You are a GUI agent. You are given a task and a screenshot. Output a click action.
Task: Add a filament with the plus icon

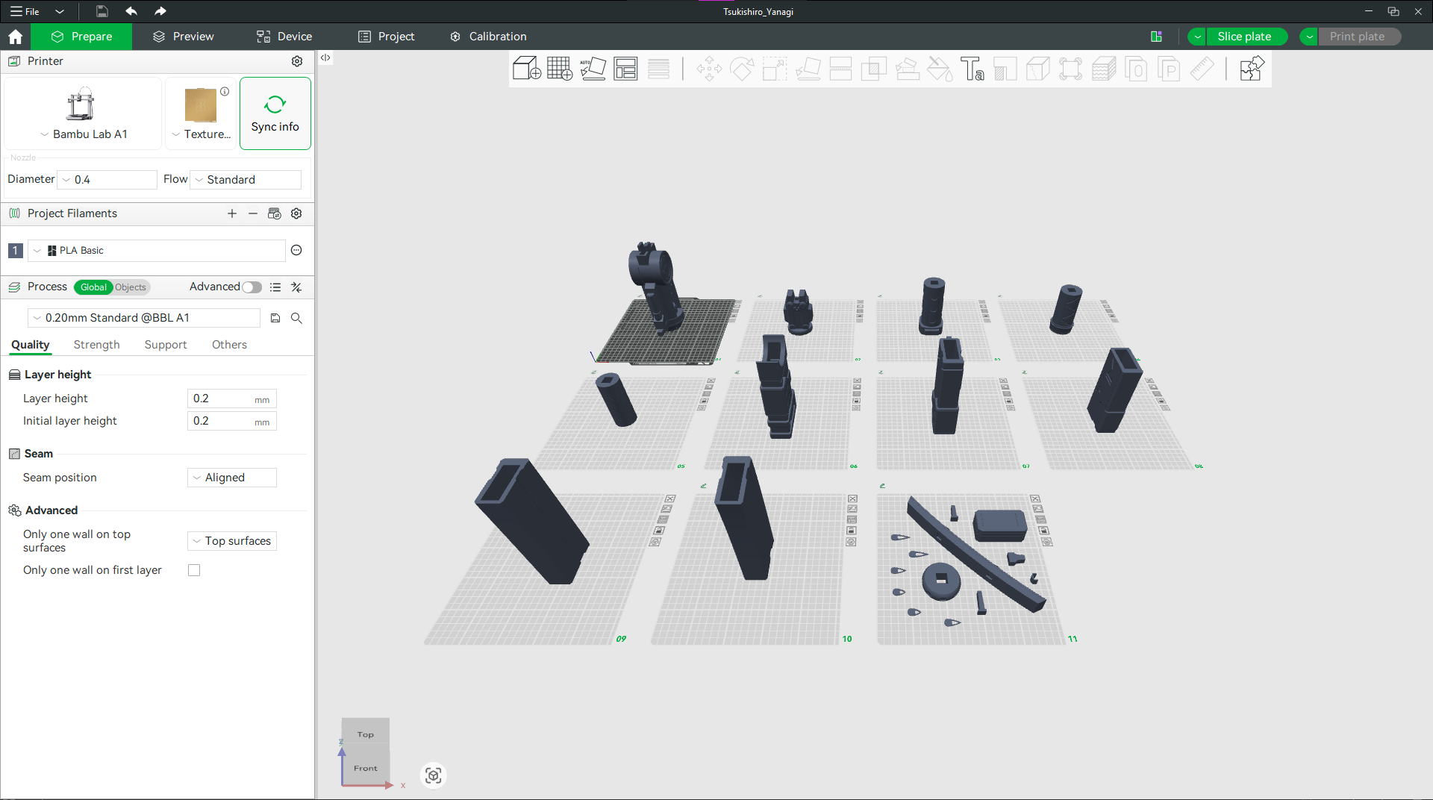232,213
